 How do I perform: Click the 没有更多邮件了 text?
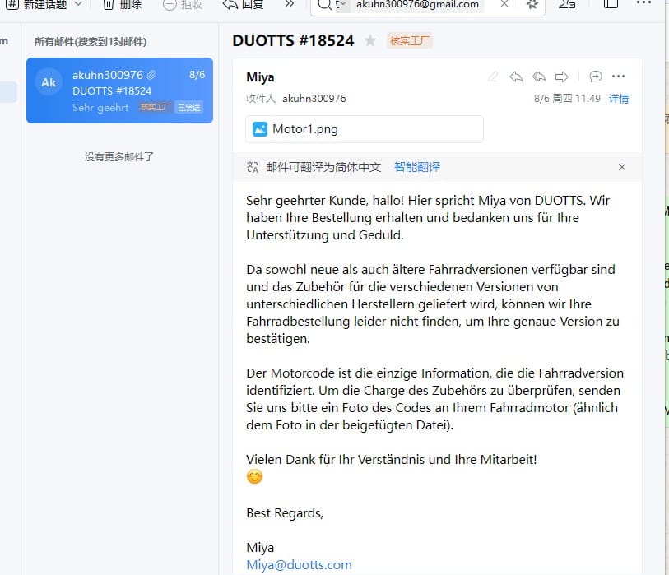[x=119, y=156]
